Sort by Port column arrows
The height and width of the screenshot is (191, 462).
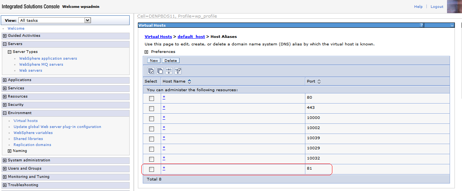point(319,81)
